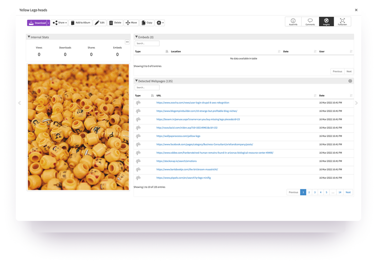Click the Delete trash button
This screenshot has height=264, width=377.
click(115, 23)
